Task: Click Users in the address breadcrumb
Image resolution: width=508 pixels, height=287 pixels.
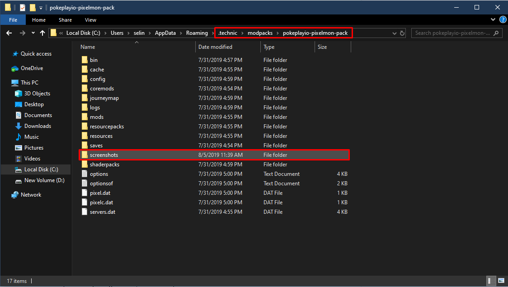Action: (x=117, y=33)
